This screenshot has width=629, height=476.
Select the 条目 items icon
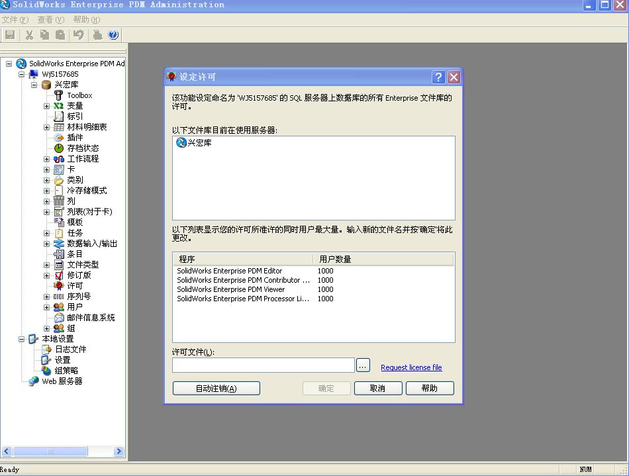pyautogui.click(x=58, y=254)
